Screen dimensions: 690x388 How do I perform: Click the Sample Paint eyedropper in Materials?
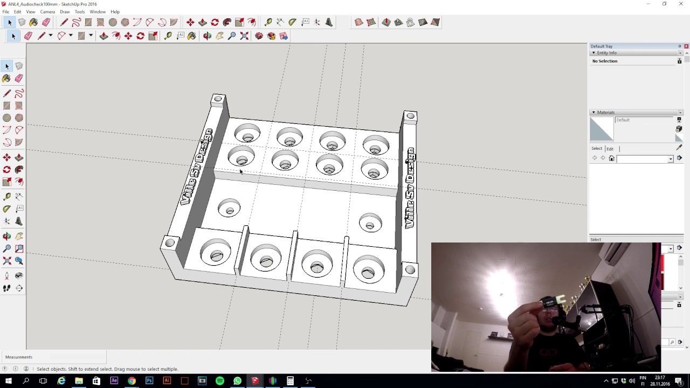pos(679,148)
